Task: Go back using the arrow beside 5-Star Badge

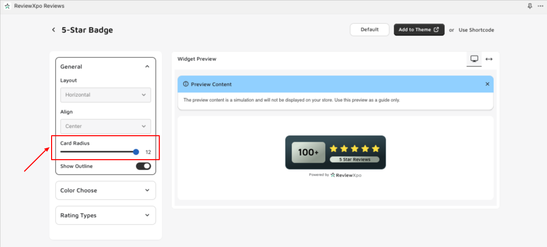Action: pyautogui.click(x=54, y=30)
